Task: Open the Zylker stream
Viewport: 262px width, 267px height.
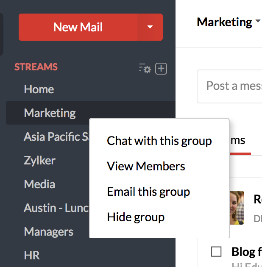Action: point(40,161)
